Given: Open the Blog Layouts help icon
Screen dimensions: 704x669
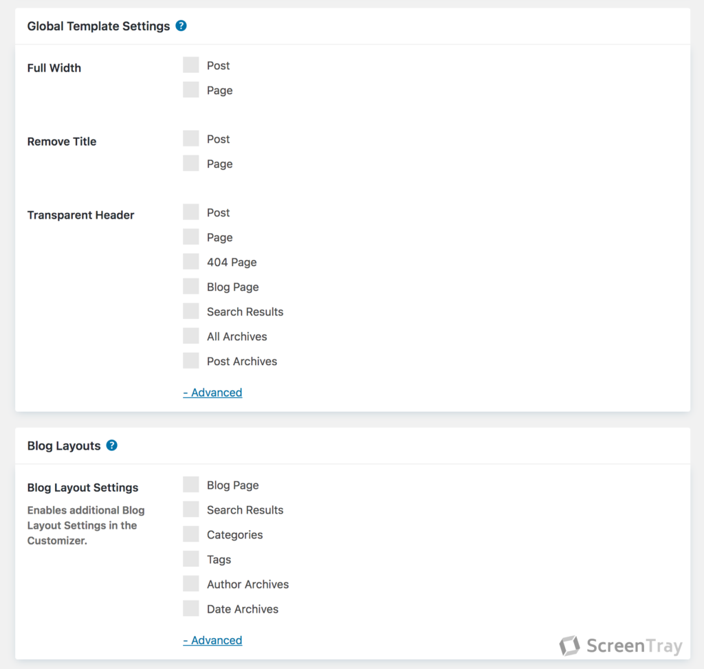Looking at the screenshot, I should (112, 446).
